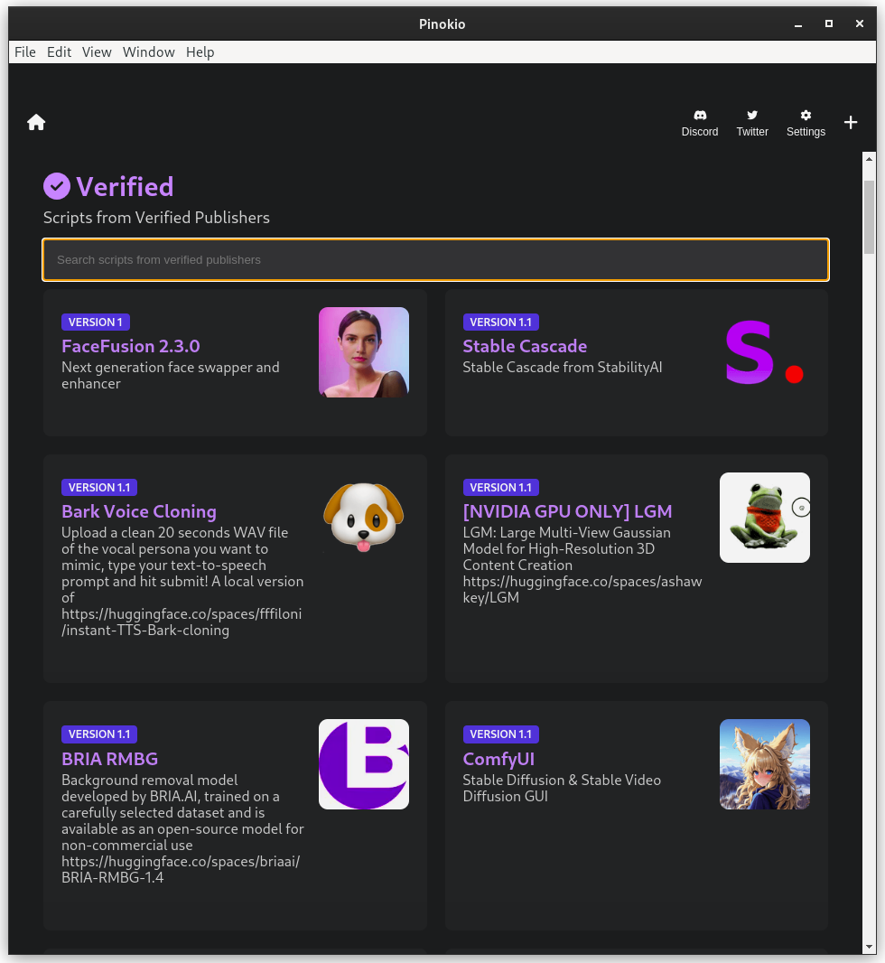The height and width of the screenshot is (963, 885).
Task: Open the File menu
Action: coord(25,52)
